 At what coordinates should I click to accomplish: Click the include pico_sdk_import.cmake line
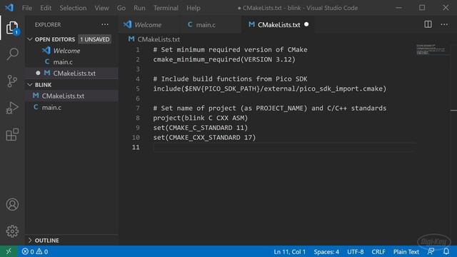270,89
